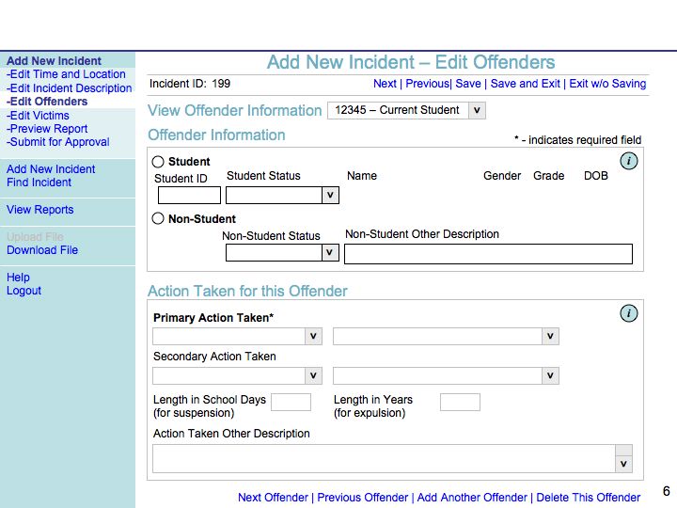Expand the Non-Student Status dropdown
This screenshot has width=677, height=508.
pyautogui.click(x=282, y=253)
